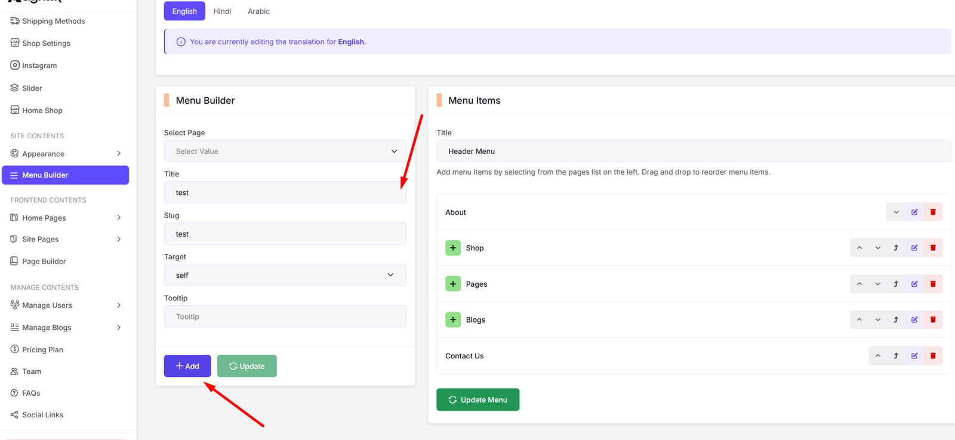Open the Select Page dropdown
The image size is (955, 440).
coord(285,151)
